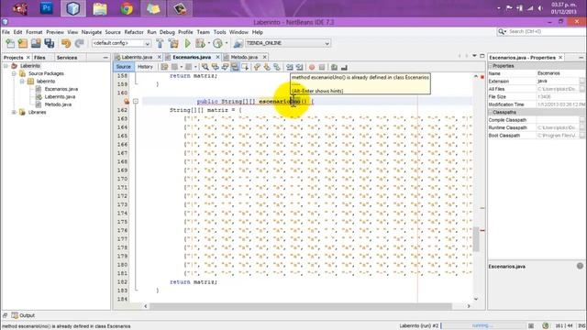
Task: Click the Stop Macro Recording icon
Action: click(322, 67)
